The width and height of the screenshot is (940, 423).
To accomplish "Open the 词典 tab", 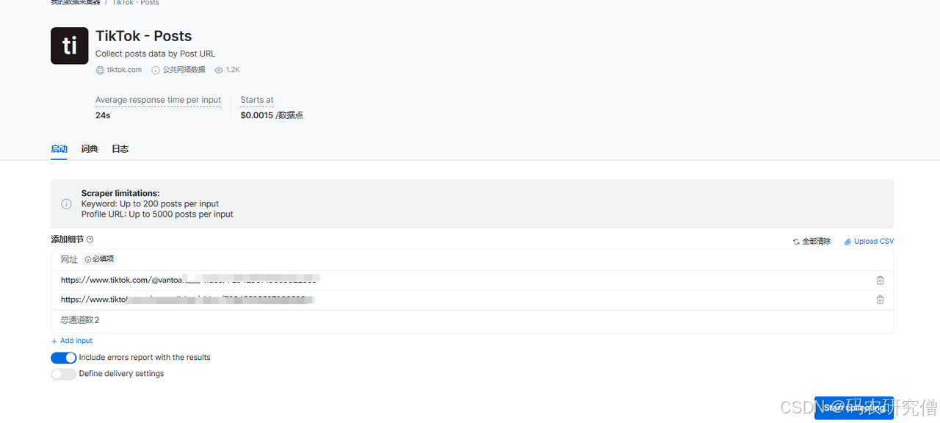I will 90,149.
